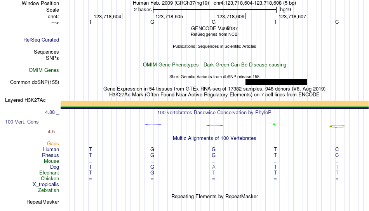Image resolution: width=369 pixels, height=211 pixels.
Task: Click Repeating Elements by RepeatMasker title
Action: coord(214,196)
